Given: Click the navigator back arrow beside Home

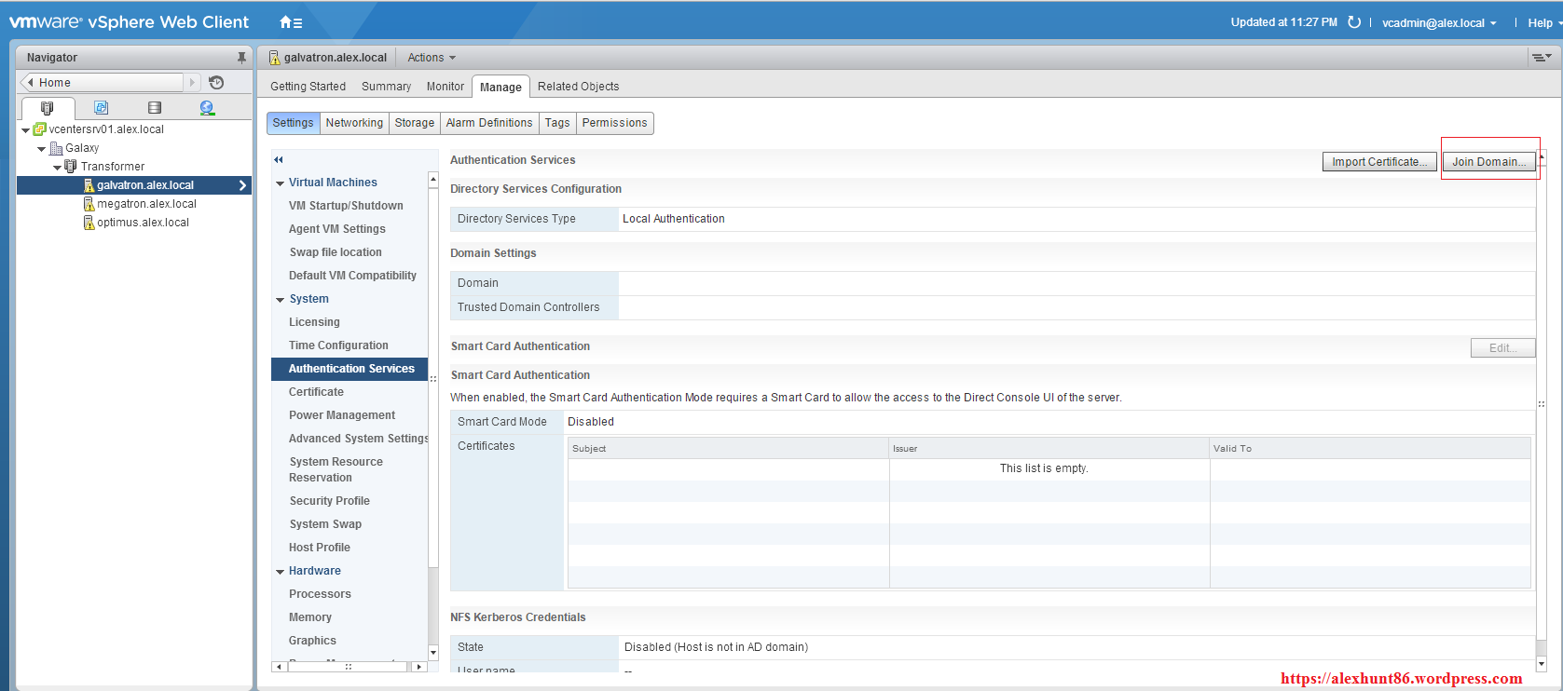Looking at the screenshot, I should click(x=31, y=82).
